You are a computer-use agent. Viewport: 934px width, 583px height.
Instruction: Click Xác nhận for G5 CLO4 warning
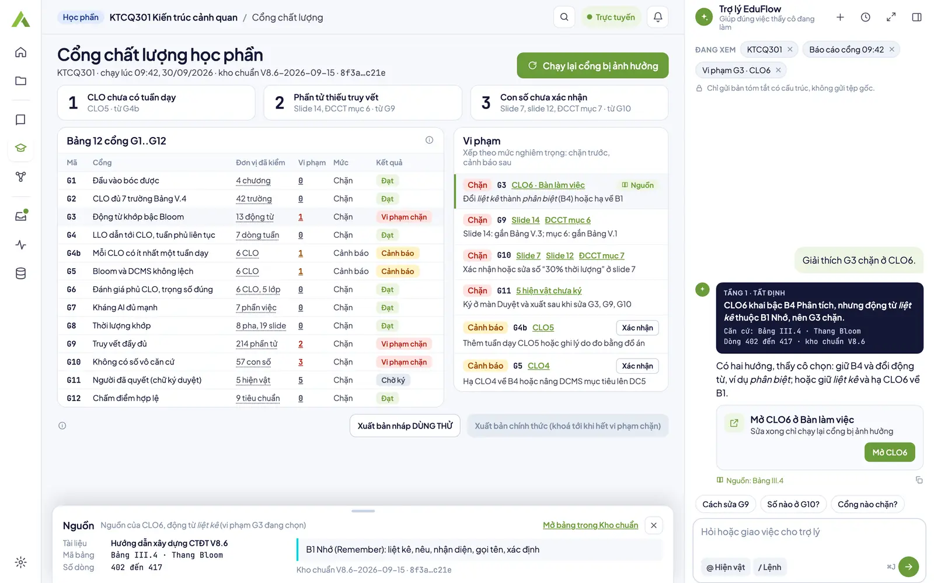point(637,366)
